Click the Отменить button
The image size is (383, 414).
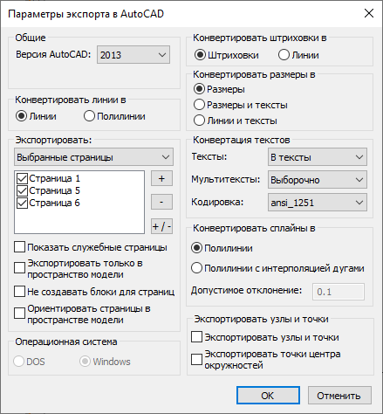[x=339, y=396]
